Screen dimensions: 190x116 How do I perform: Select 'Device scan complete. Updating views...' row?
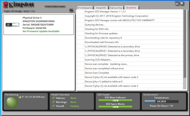(x=130, y=64)
